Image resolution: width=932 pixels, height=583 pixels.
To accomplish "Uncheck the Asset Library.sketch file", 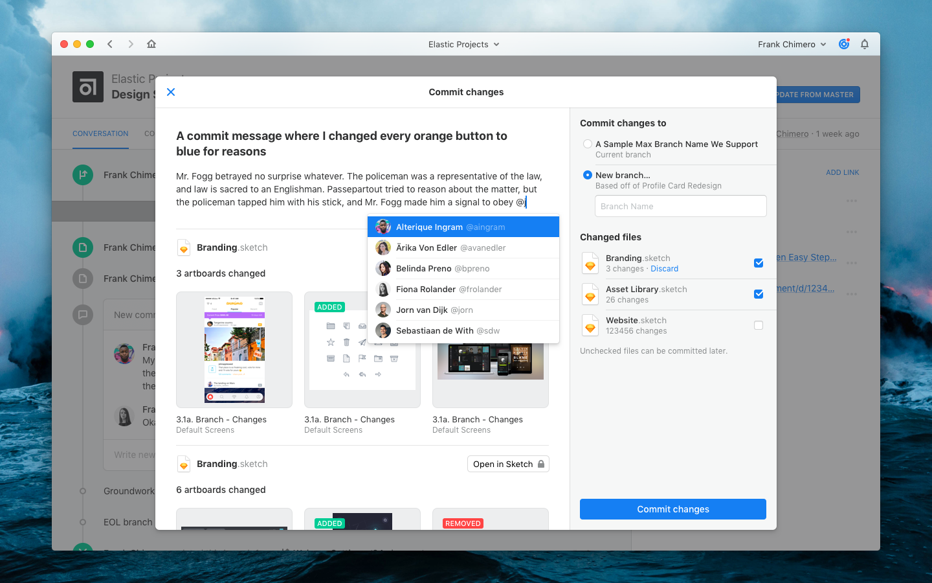I will [x=759, y=294].
